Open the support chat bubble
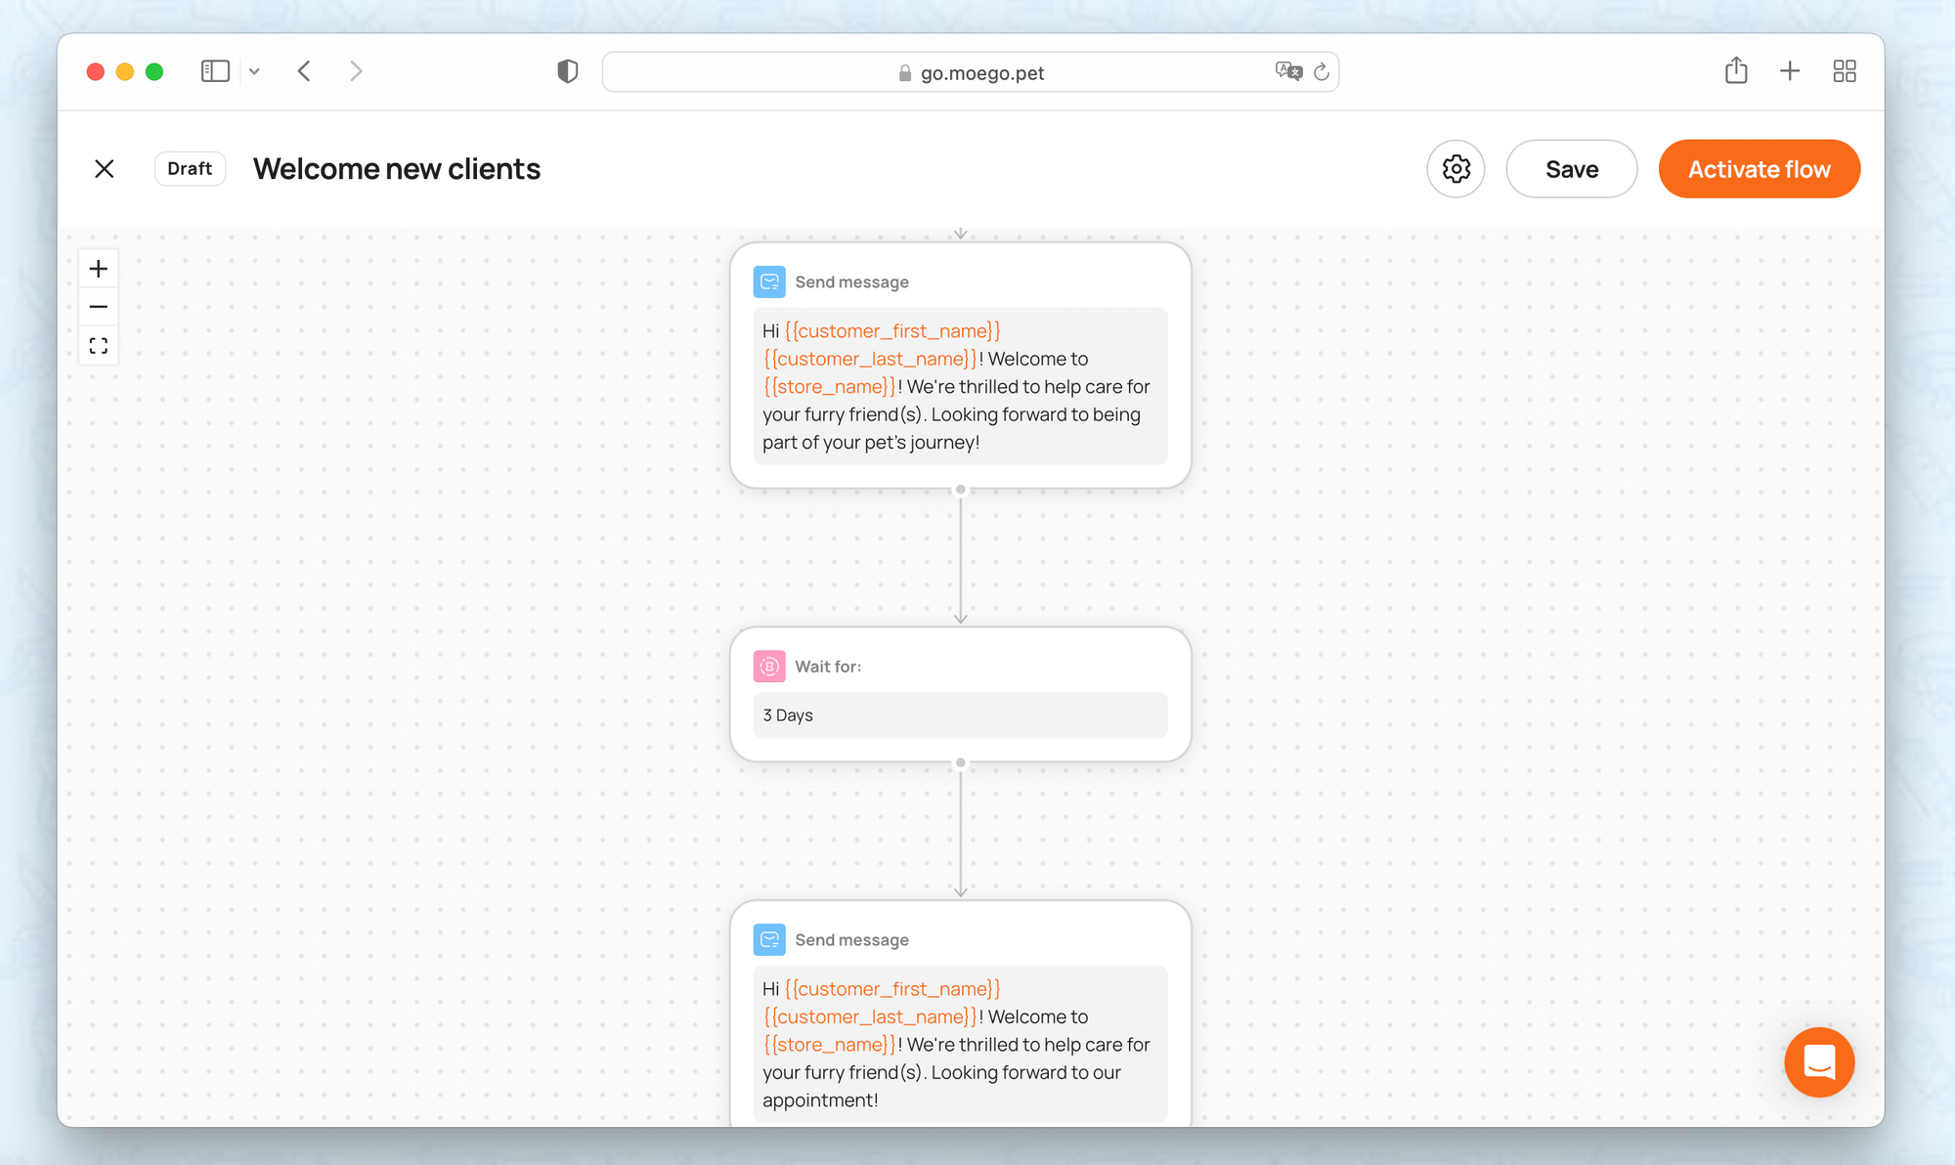Viewport: 1955px width, 1165px height. [x=1818, y=1061]
